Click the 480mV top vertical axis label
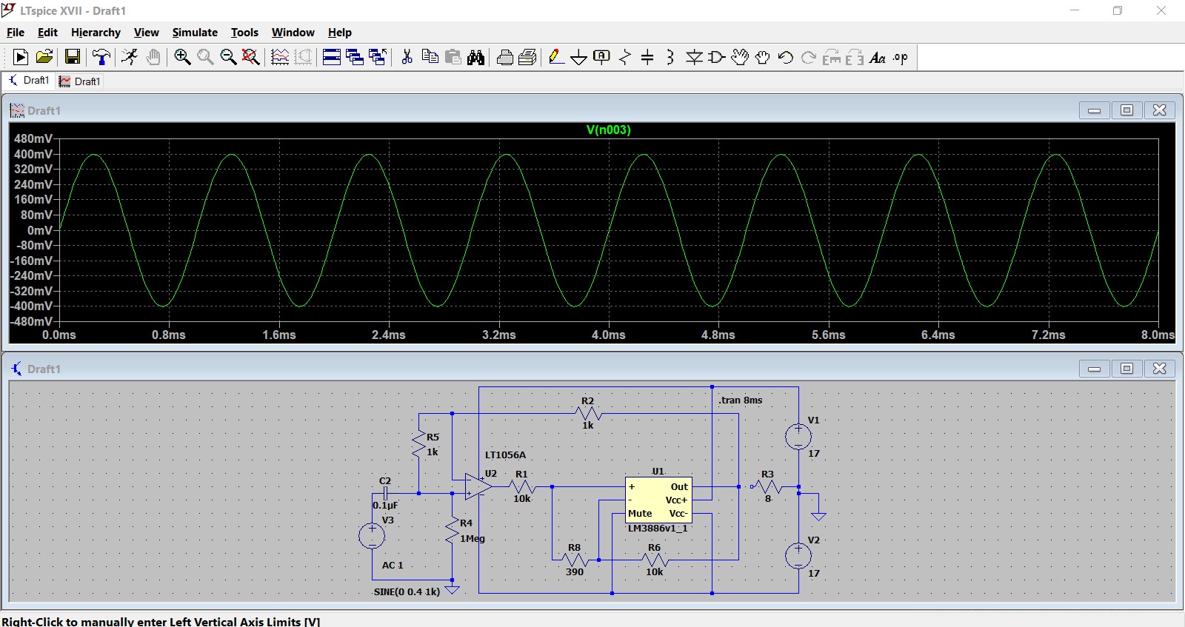 point(33,138)
